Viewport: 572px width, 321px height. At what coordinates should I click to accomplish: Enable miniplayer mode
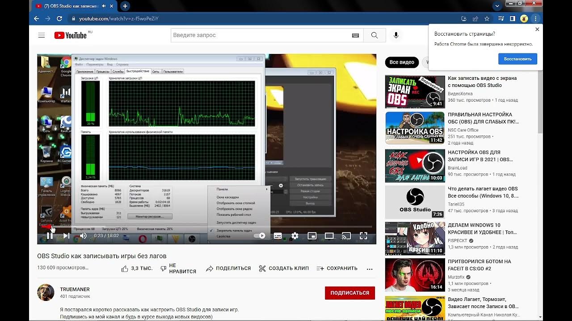pyautogui.click(x=312, y=236)
